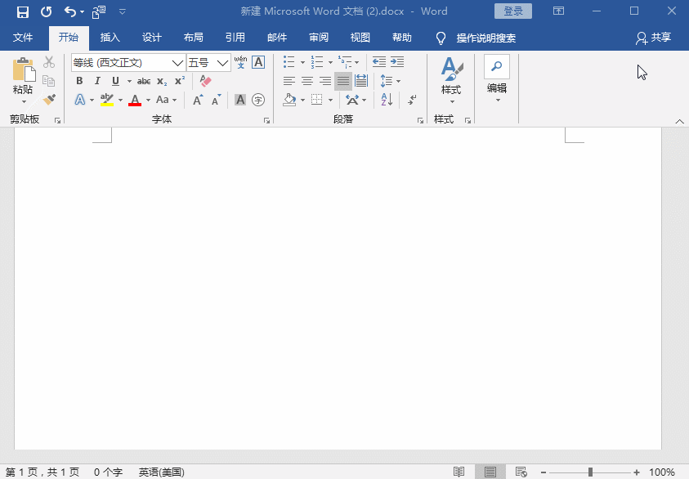This screenshot has width=689, height=479.
Task: Select Align Right
Action: point(325,81)
